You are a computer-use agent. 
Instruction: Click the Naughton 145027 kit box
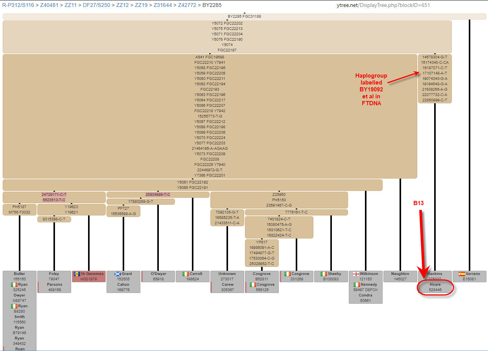pos(400,276)
